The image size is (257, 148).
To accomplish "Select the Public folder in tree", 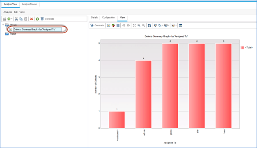I will point(11,34).
